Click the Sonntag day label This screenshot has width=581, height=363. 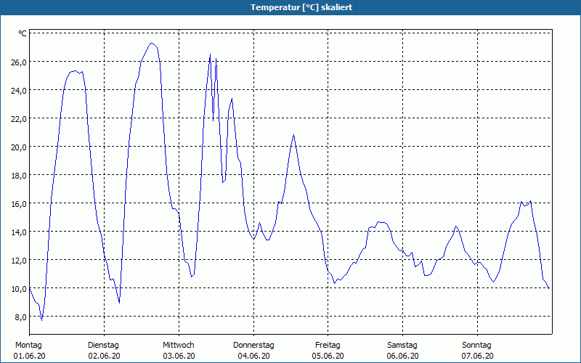coord(476,346)
